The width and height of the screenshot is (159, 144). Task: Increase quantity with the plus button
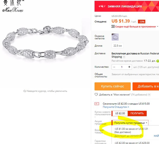tap(129, 67)
